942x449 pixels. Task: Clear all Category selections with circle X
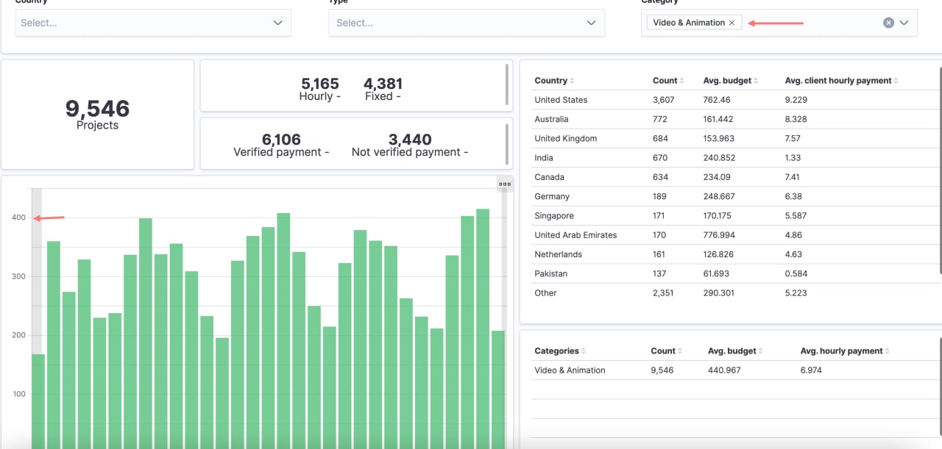[888, 23]
